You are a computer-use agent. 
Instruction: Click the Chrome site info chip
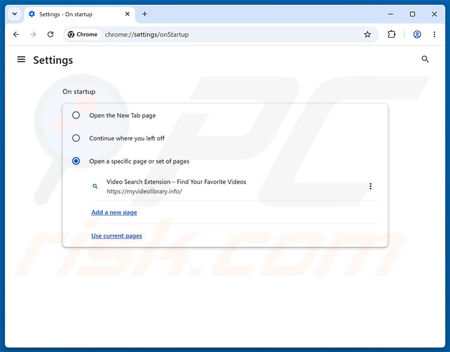[x=83, y=35]
